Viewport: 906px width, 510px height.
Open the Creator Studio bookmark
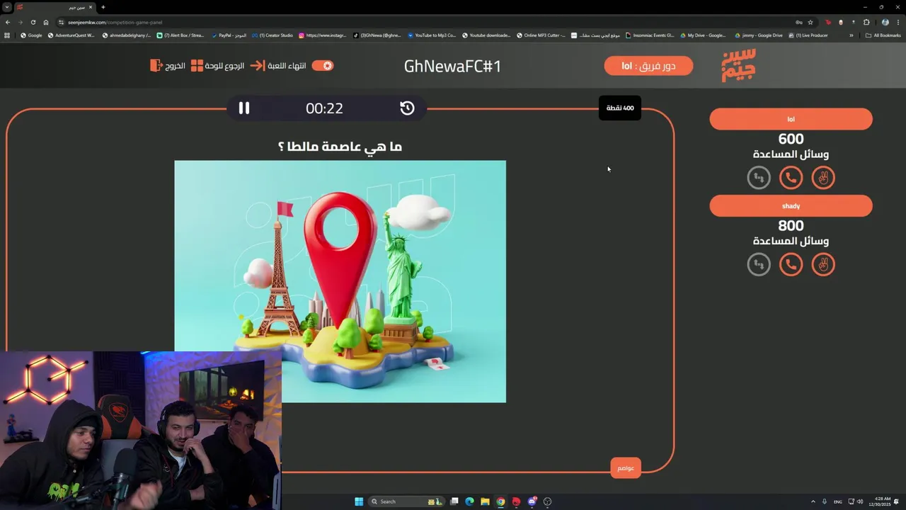pos(273,35)
